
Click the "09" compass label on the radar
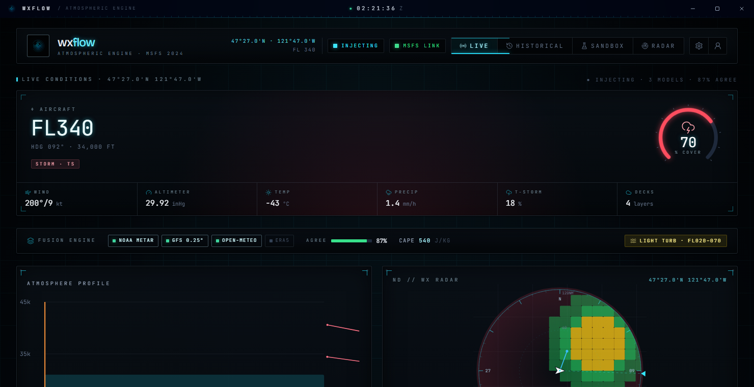coord(632,371)
